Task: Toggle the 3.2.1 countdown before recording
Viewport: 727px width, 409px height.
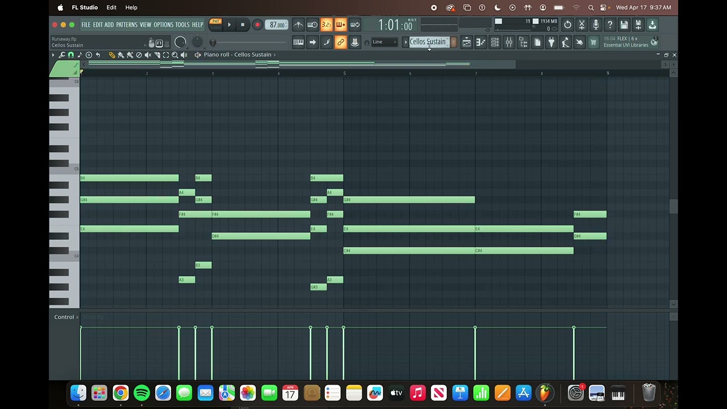Action: (x=327, y=24)
